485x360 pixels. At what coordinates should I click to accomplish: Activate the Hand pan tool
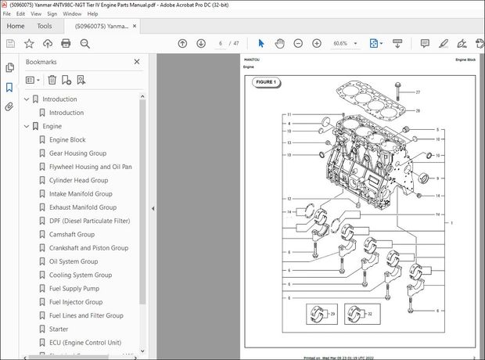pyautogui.click(x=279, y=43)
